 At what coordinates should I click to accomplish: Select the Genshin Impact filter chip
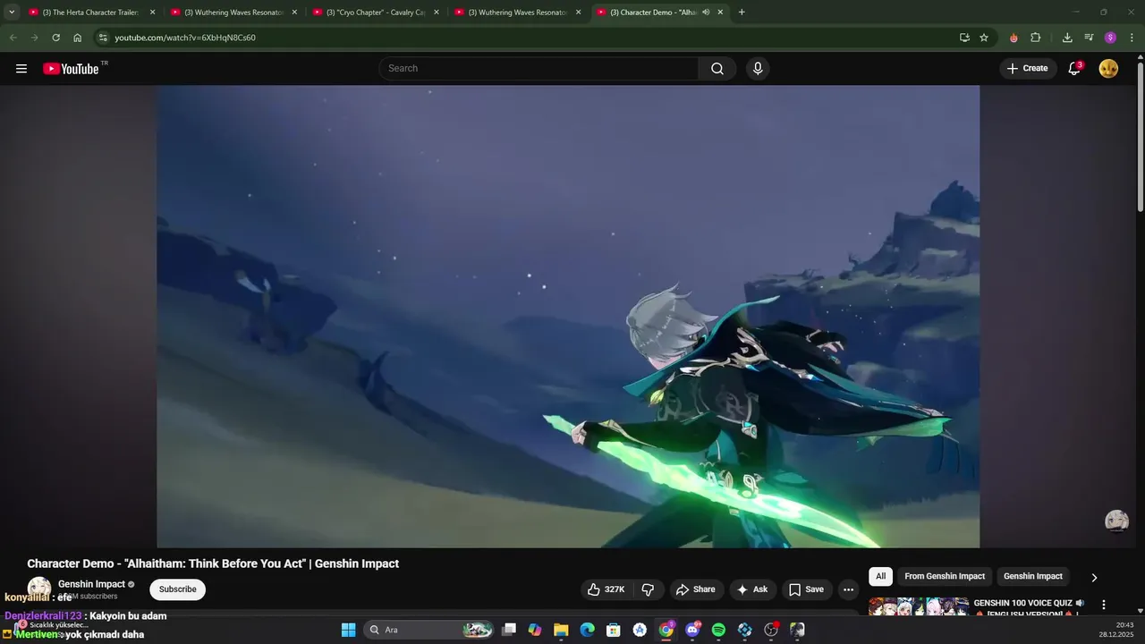[x=1033, y=577]
